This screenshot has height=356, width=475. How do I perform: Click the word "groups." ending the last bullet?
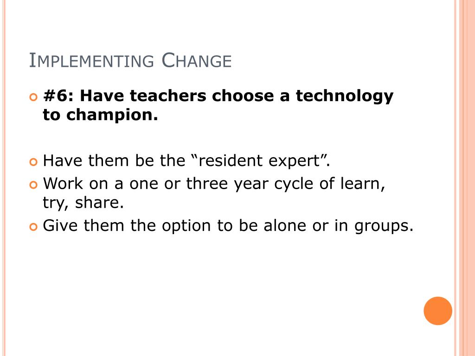[x=383, y=226]
